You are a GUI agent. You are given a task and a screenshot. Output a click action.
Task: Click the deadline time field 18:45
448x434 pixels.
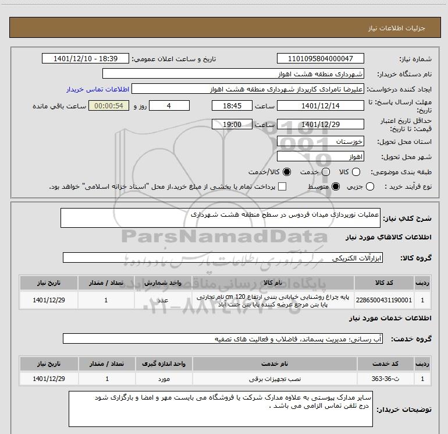point(232,105)
